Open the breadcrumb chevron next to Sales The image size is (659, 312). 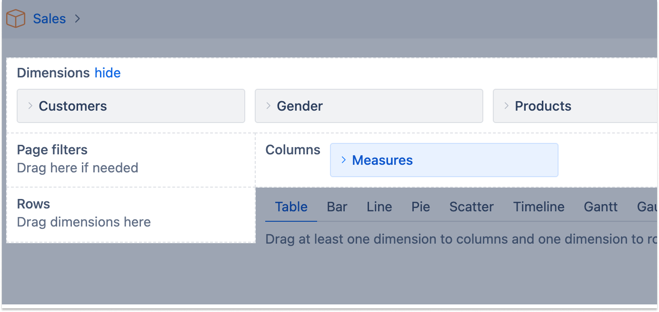coord(78,19)
